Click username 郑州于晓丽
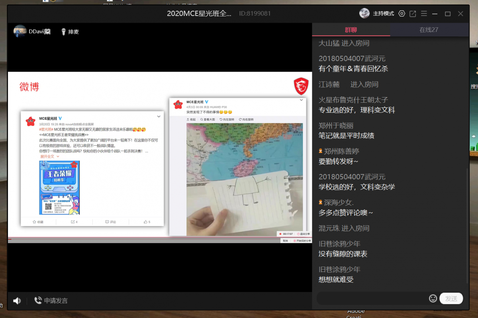This screenshot has width=478, height=318. [x=336, y=125]
